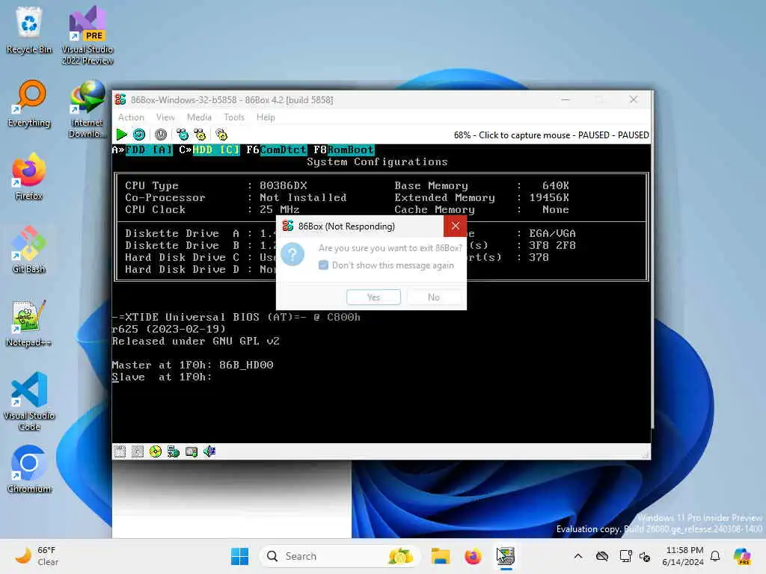Open Firefox from the taskbar
Image resolution: width=766 pixels, height=574 pixels.
click(x=473, y=556)
